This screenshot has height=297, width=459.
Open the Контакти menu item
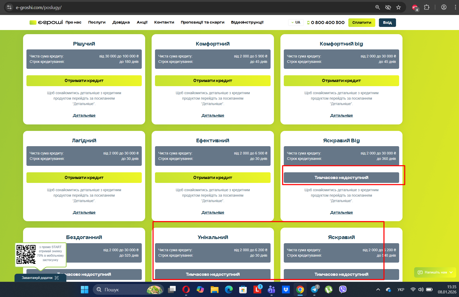pos(164,22)
